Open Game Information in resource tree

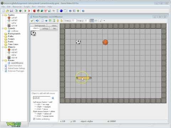coord(15,66)
